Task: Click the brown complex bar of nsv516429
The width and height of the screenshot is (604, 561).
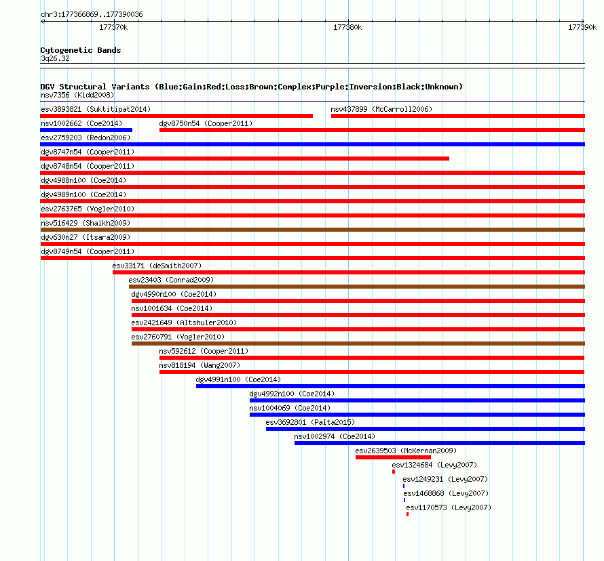Action: (312, 230)
